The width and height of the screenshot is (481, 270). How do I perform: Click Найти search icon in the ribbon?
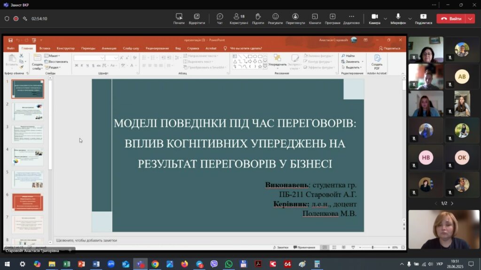pos(348,56)
